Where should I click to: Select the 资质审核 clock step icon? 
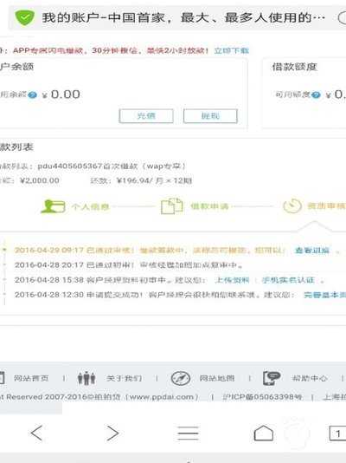(x=292, y=206)
